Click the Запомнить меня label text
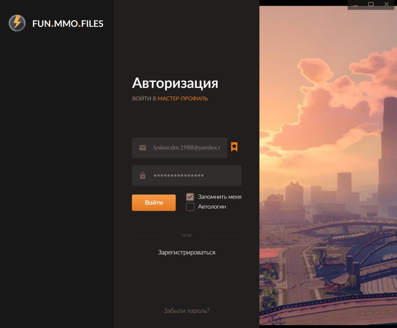 [x=219, y=197]
